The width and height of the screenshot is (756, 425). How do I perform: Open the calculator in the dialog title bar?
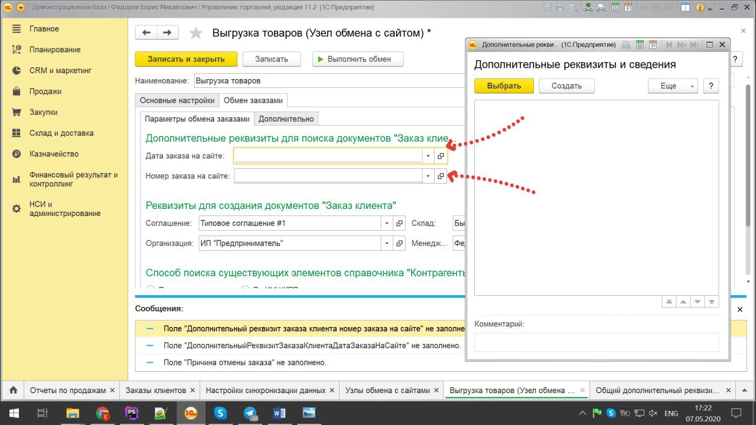(639, 45)
